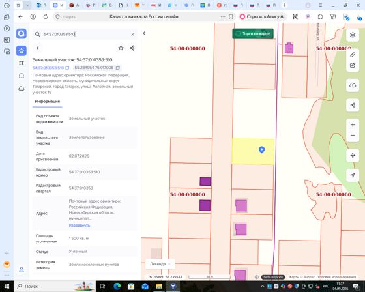The image size is (365, 292).
Task: Open Windows Start menu
Action: click(x=7, y=286)
